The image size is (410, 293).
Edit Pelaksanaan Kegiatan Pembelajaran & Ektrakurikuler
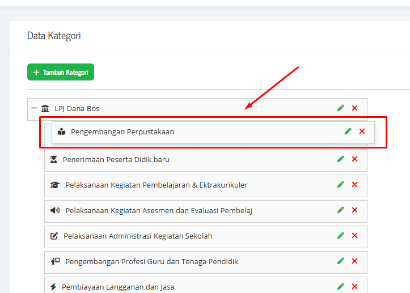point(341,185)
